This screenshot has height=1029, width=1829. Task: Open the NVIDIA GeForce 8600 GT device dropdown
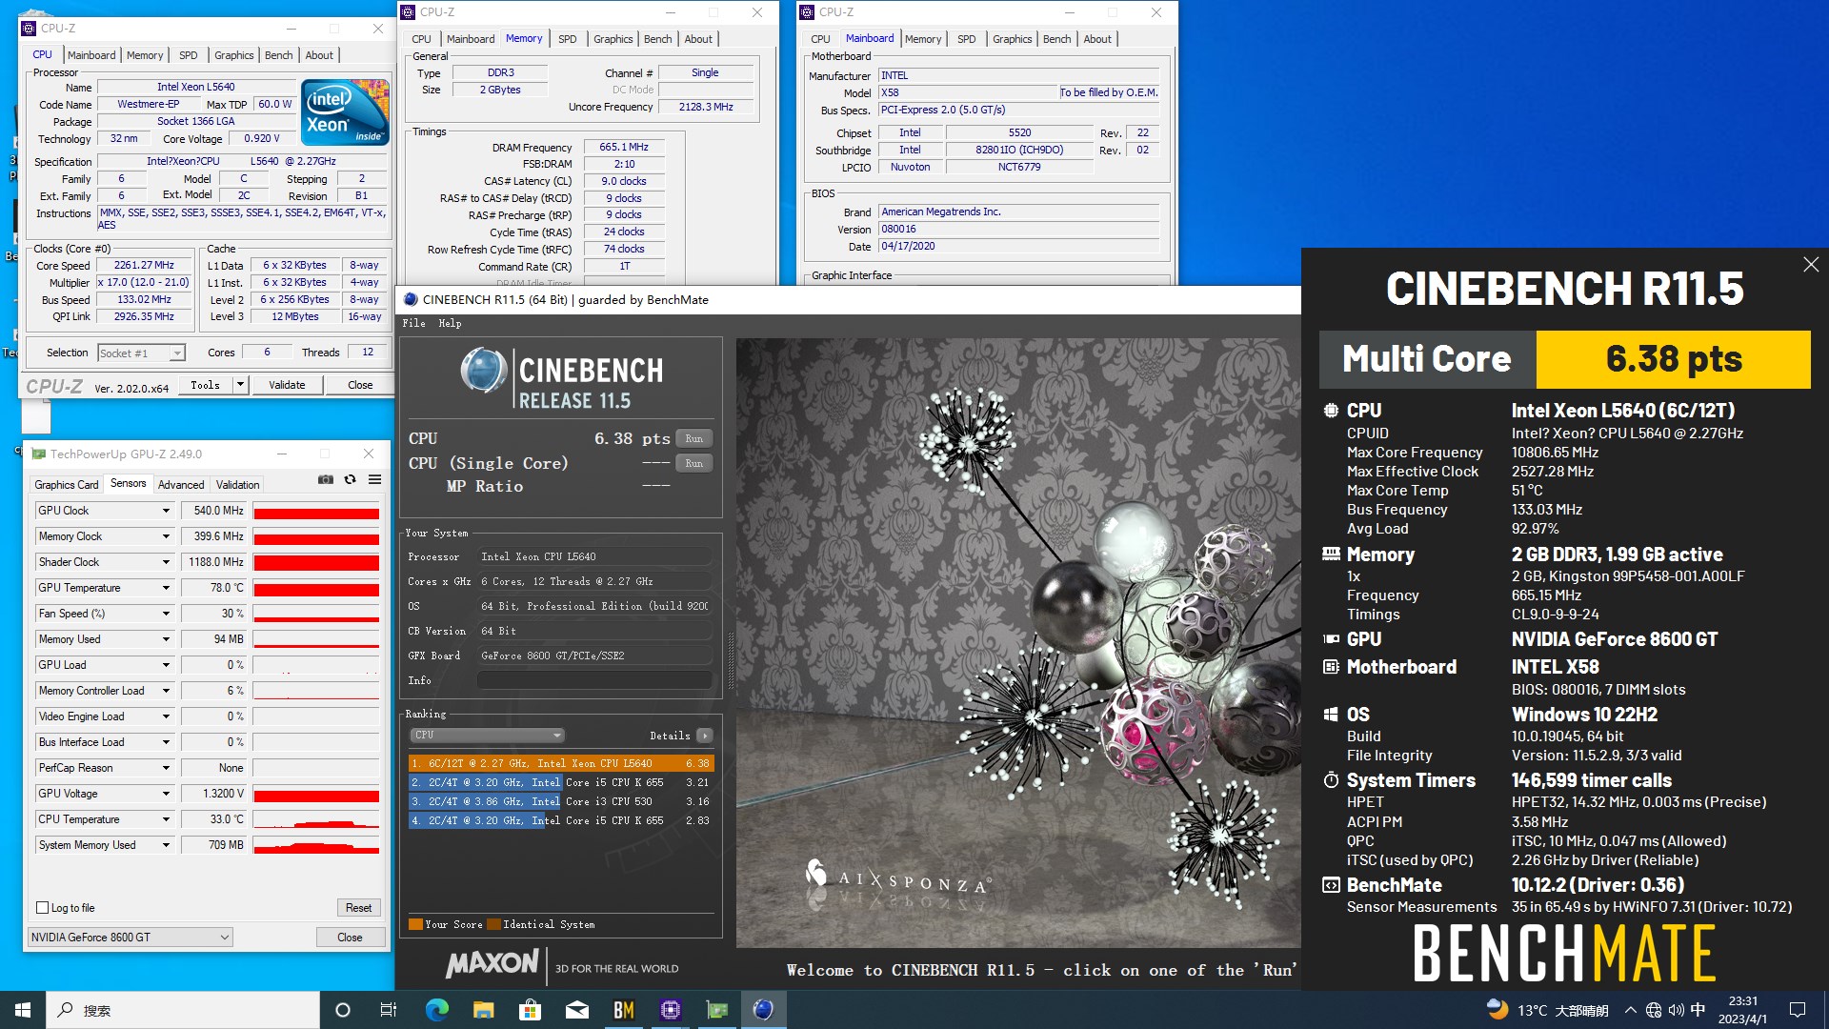click(131, 938)
